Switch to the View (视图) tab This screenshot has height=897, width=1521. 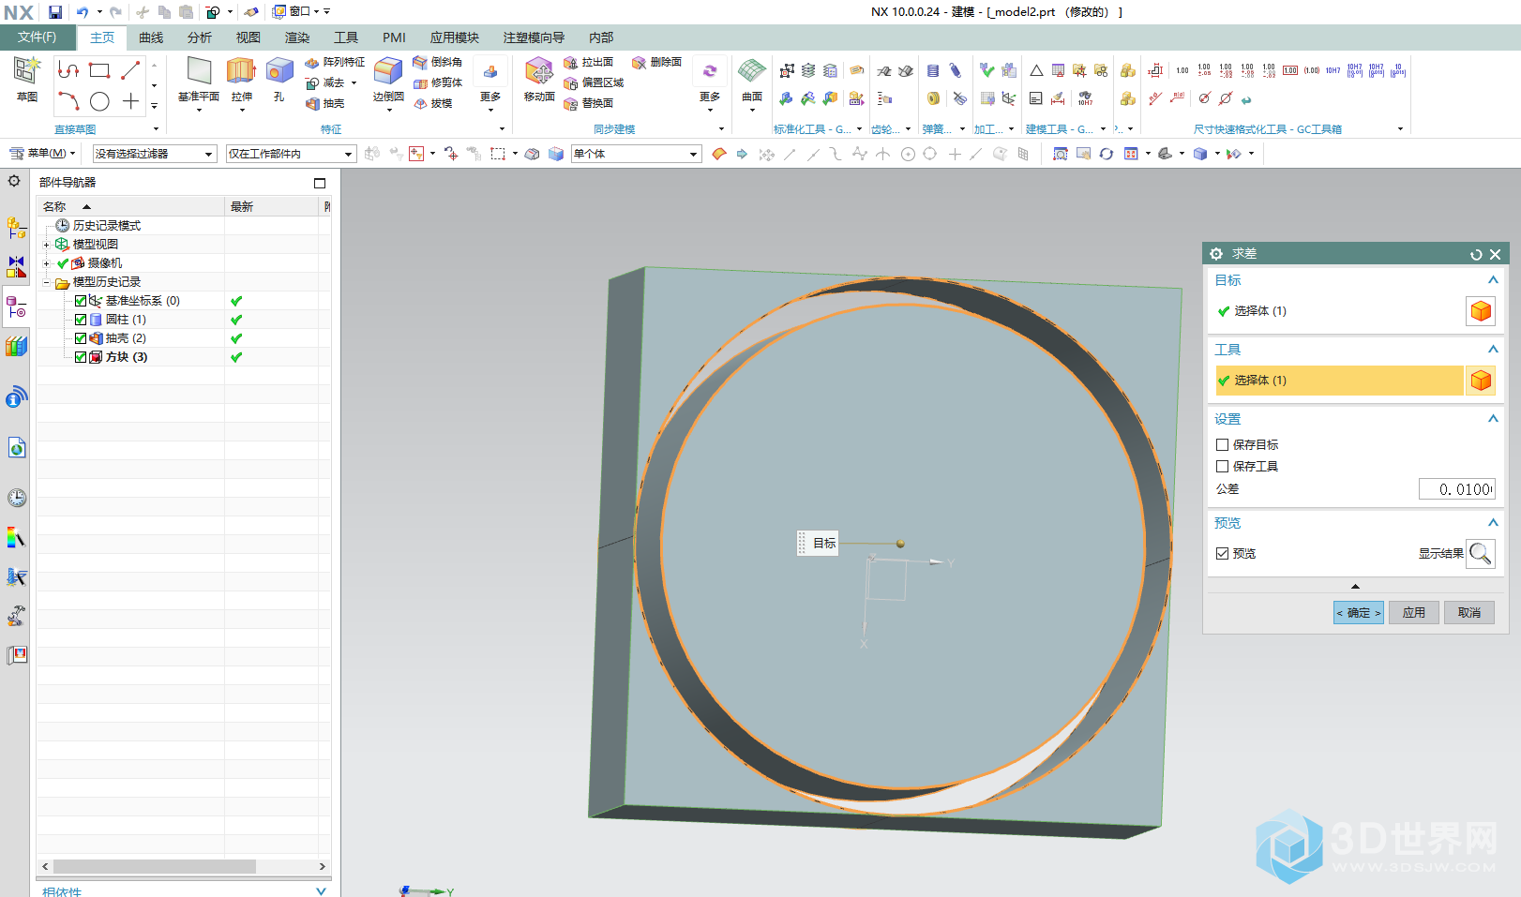point(248,37)
